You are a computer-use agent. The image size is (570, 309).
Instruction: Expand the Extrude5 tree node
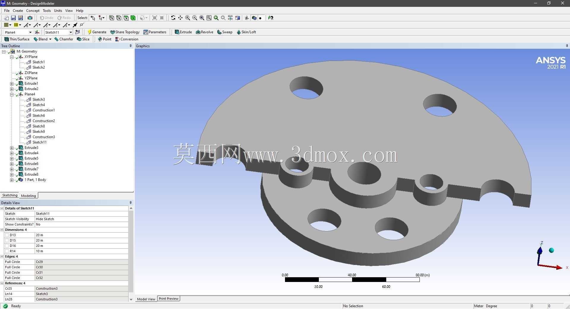12,159
